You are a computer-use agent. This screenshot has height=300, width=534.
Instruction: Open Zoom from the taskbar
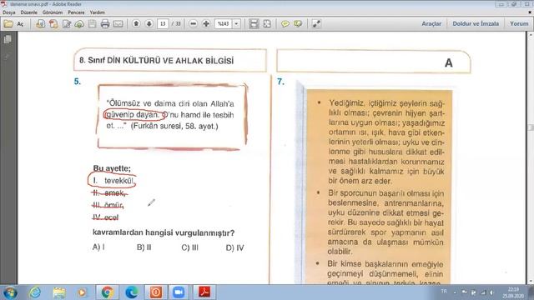pos(179,292)
